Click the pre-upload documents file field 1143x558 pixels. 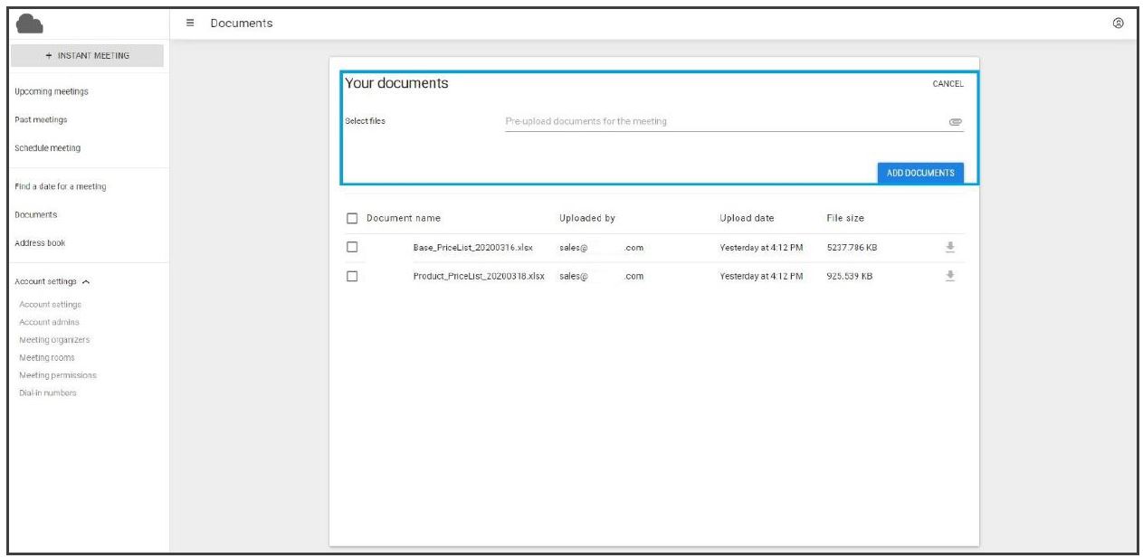pos(724,122)
